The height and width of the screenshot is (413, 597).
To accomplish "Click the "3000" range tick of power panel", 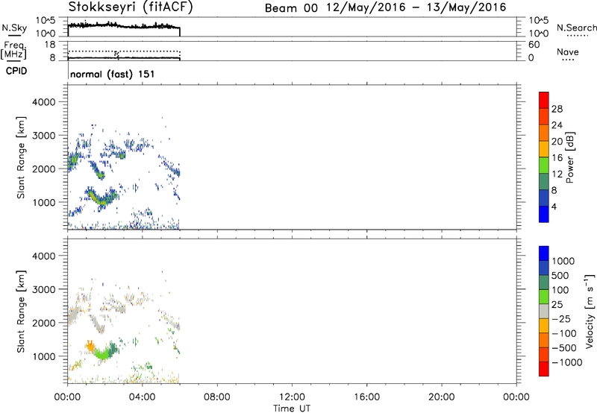I will [43, 136].
